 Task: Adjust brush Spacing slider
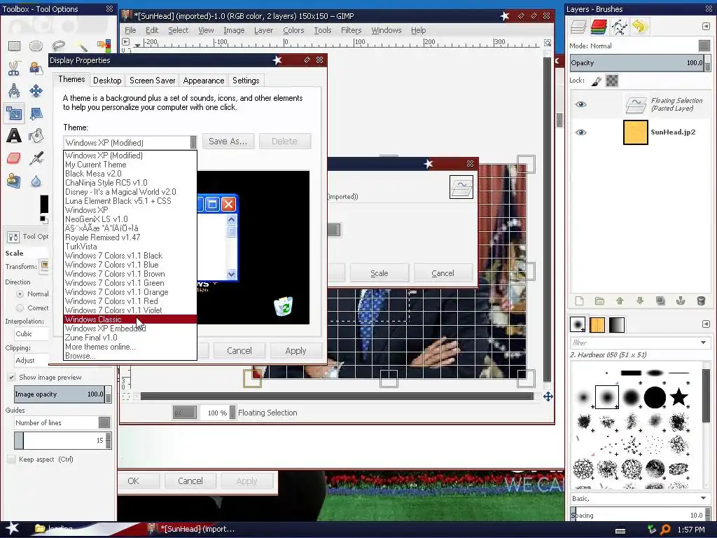coord(640,515)
